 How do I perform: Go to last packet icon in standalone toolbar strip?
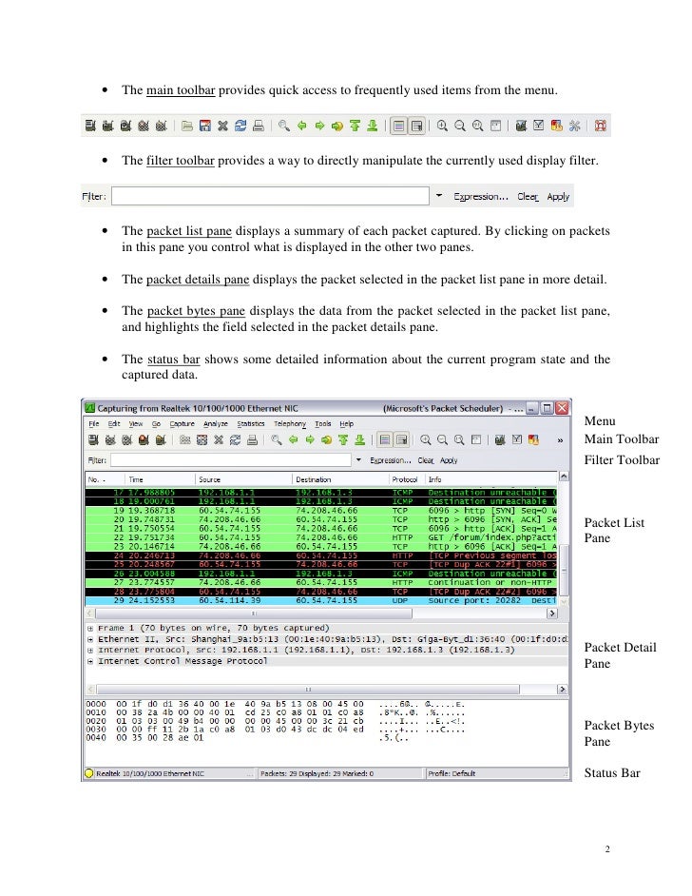373,126
